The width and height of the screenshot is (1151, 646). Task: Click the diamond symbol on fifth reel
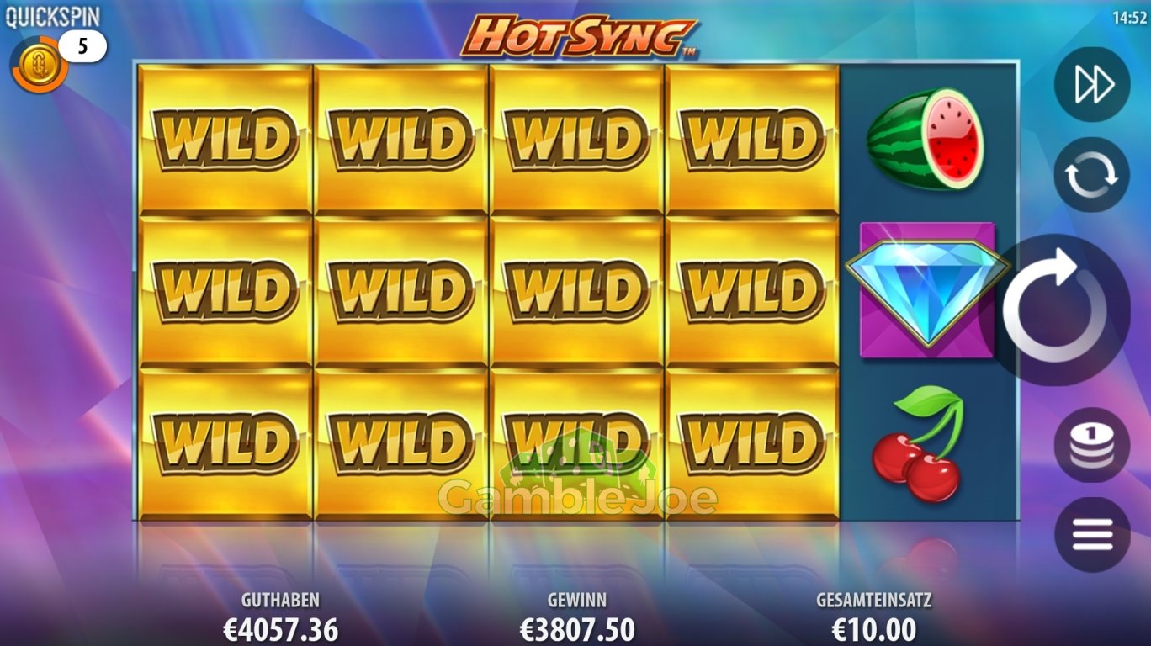pyautogui.click(x=927, y=290)
